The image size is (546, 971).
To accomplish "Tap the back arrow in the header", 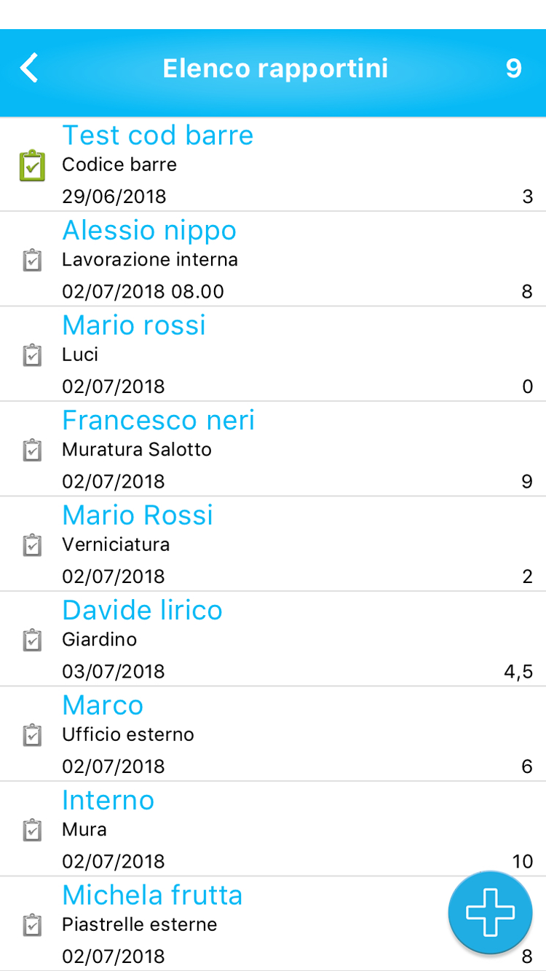I will point(29,68).
